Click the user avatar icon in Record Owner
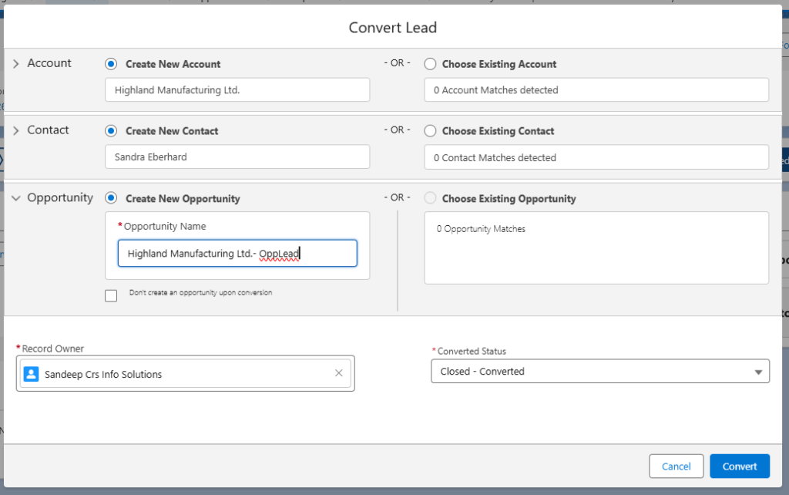 point(31,373)
